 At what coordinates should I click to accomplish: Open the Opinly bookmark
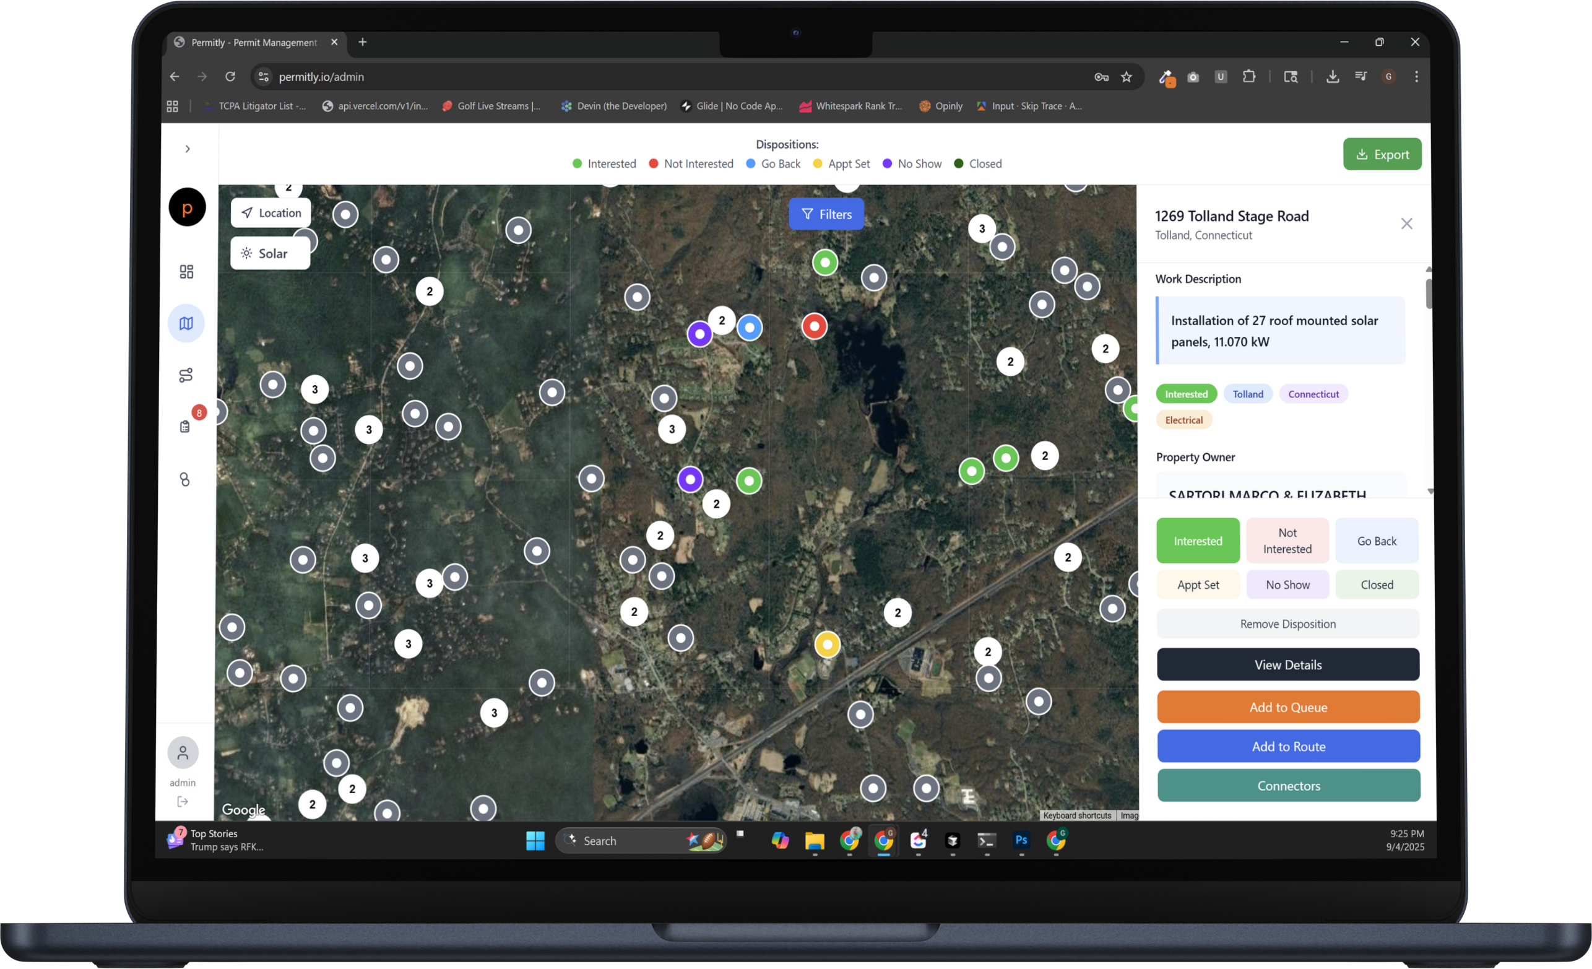(x=941, y=106)
